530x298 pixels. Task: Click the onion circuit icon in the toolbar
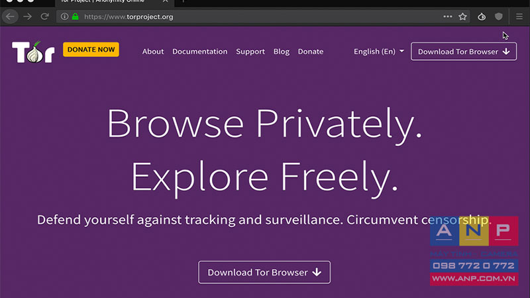[x=482, y=16]
